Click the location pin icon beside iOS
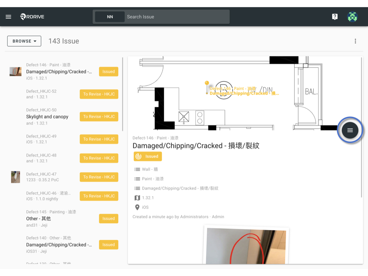 tap(137, 207)
